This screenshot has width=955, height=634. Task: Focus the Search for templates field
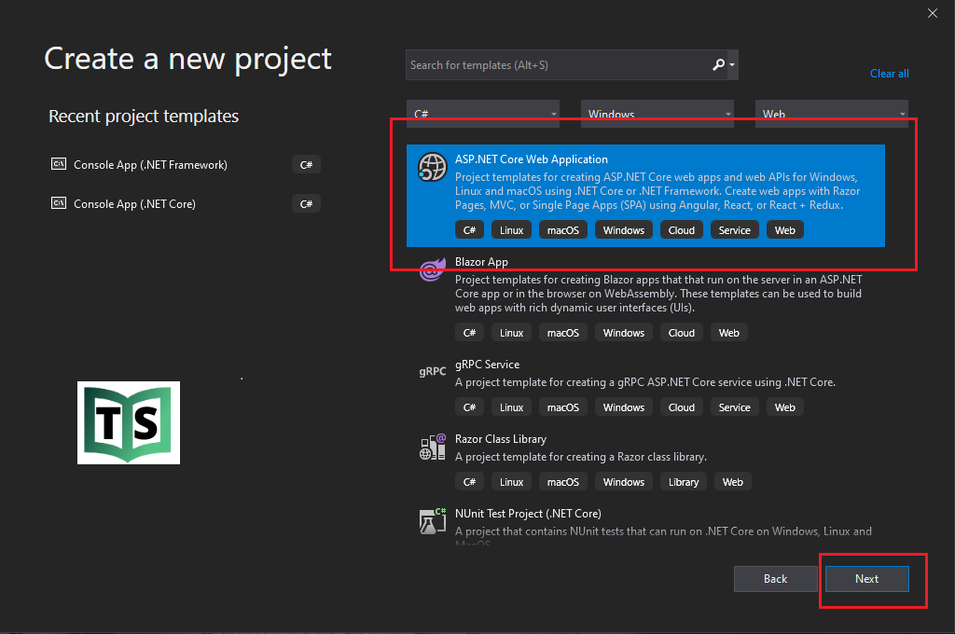(557, 64)
